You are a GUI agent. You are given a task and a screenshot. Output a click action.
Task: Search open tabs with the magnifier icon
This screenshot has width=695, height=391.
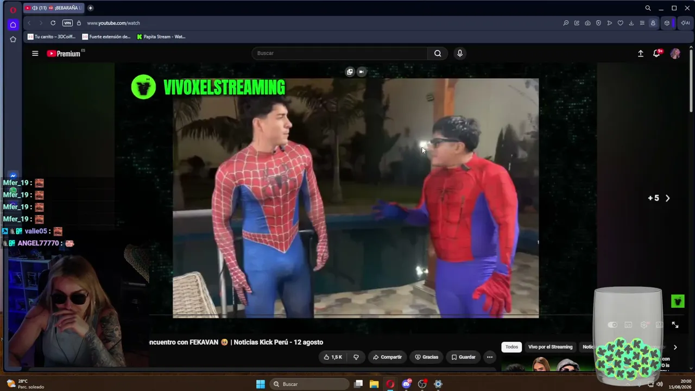pyautogui.click(x=648, y=8)
